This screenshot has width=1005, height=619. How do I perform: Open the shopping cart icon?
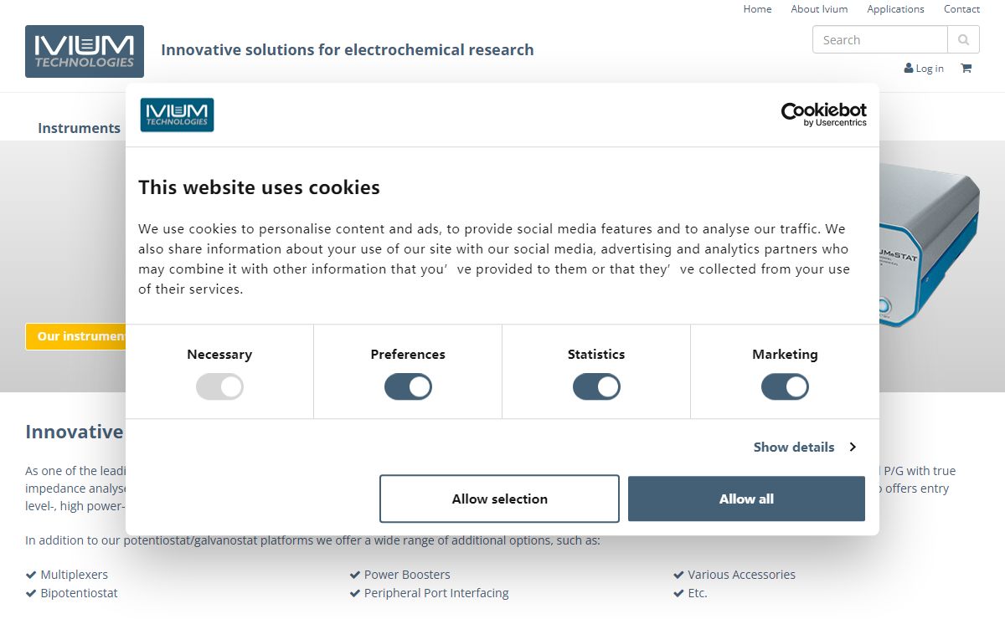966,69
